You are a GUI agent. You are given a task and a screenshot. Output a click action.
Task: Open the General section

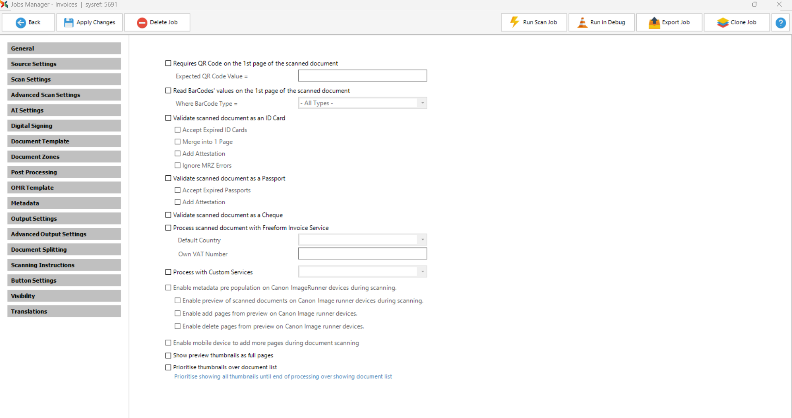click(x=64, y=48)
